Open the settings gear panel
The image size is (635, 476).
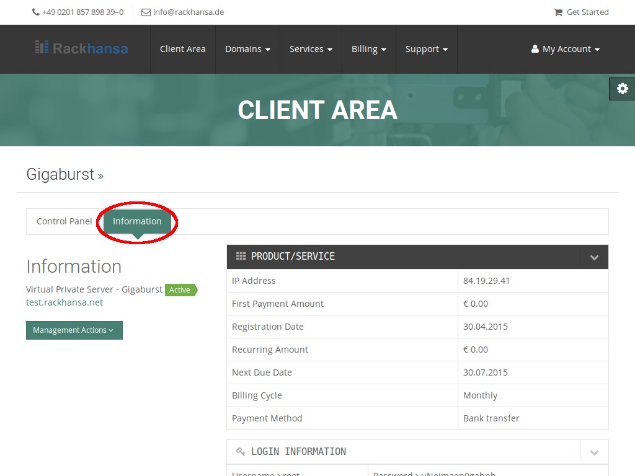(x=623, y=89)
